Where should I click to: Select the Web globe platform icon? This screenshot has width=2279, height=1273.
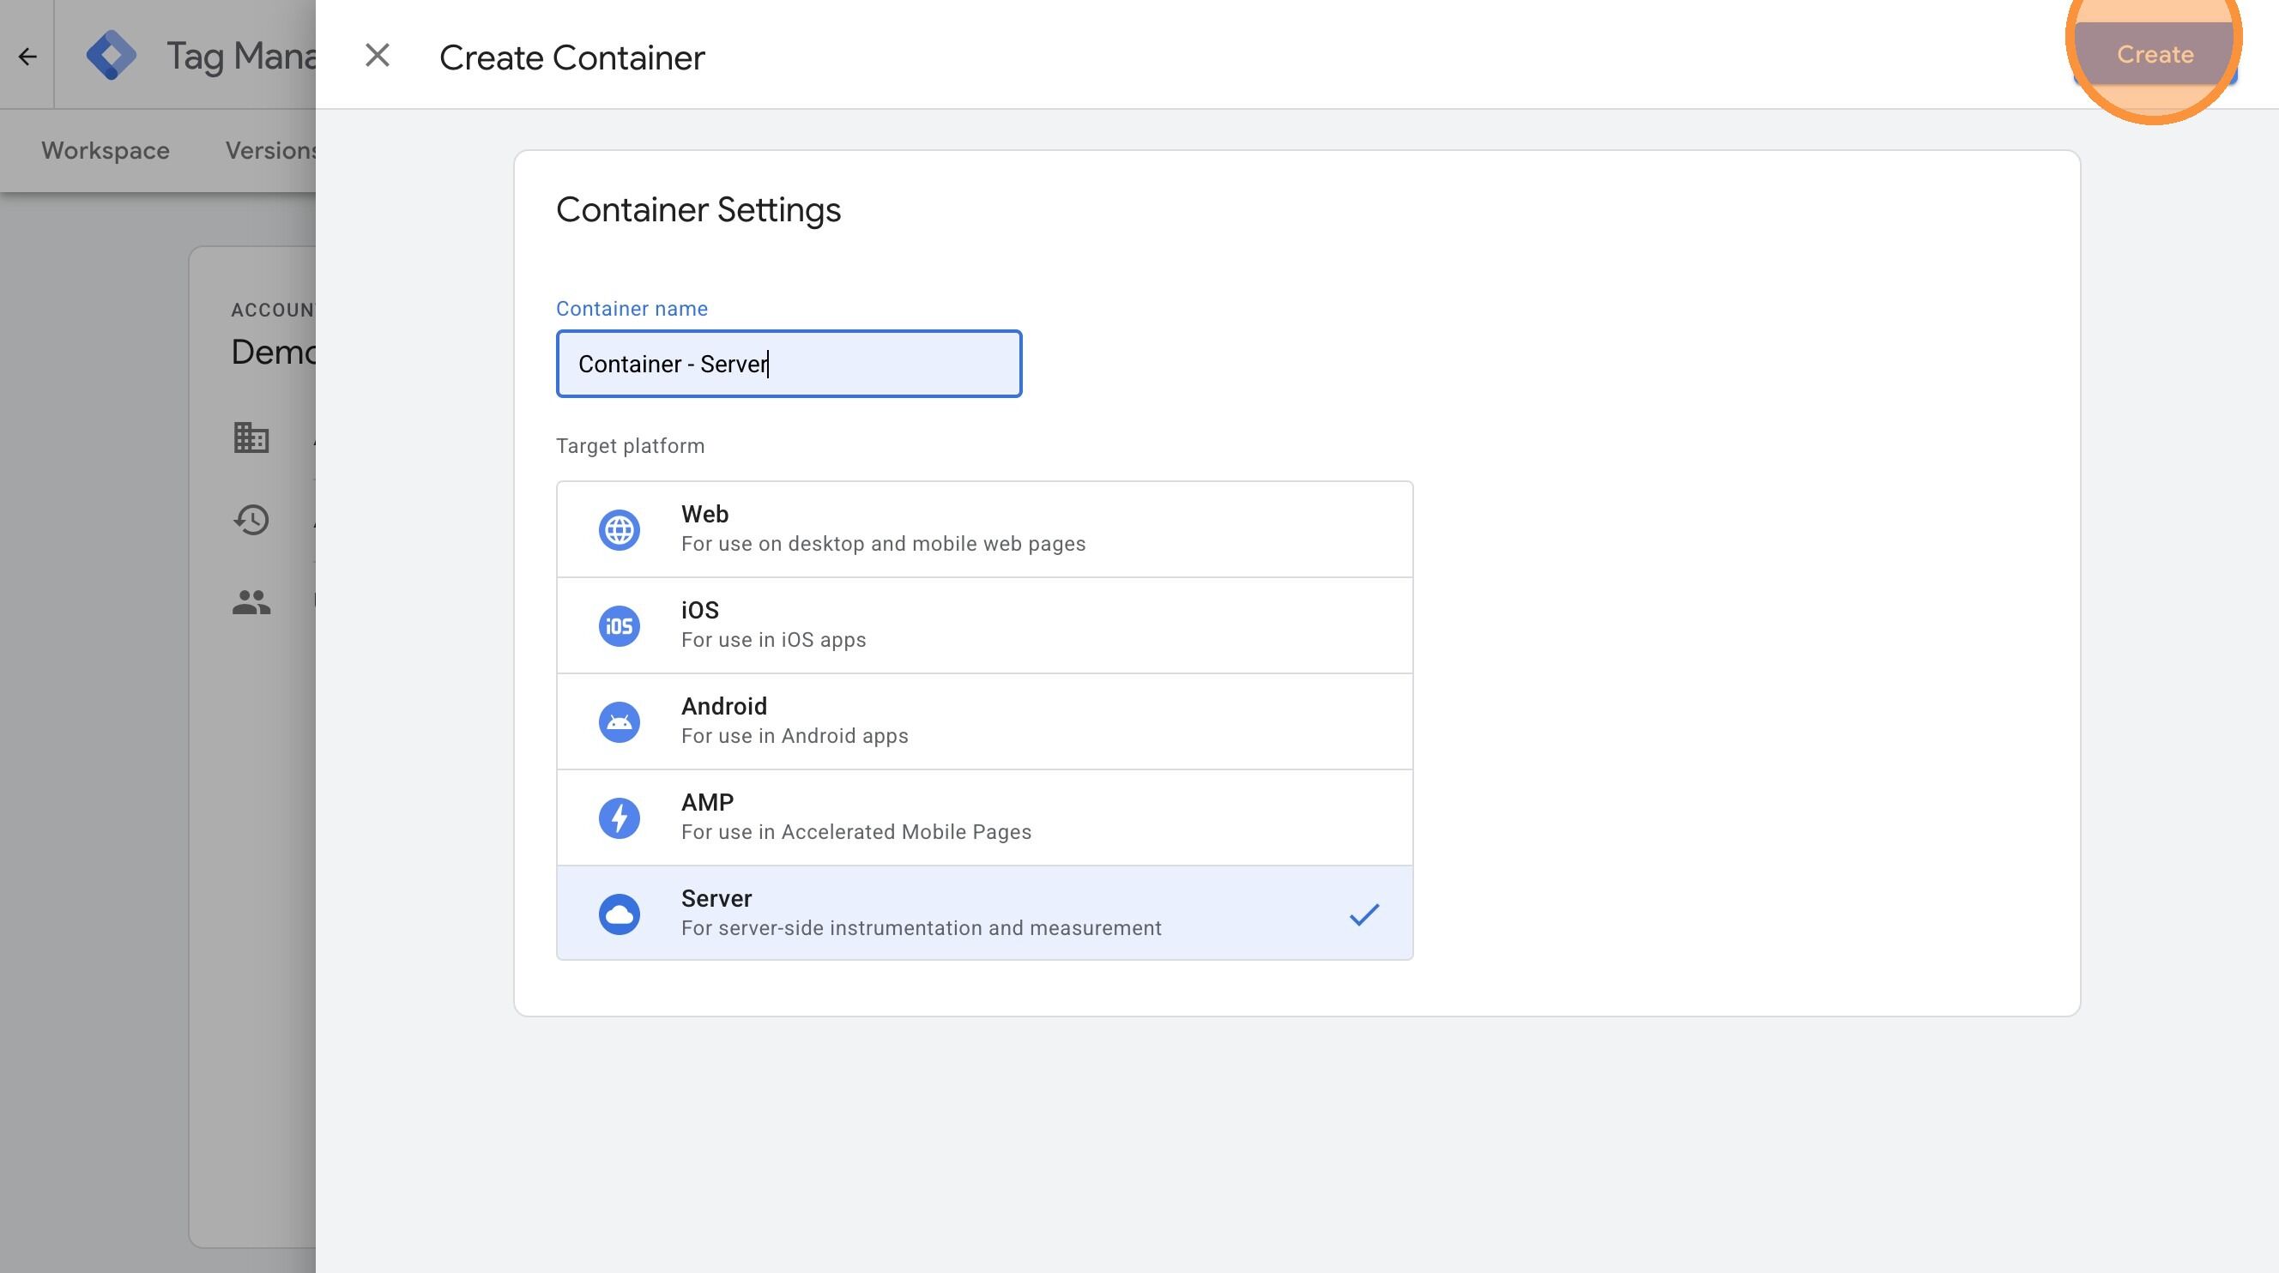(x=620, y=529)
